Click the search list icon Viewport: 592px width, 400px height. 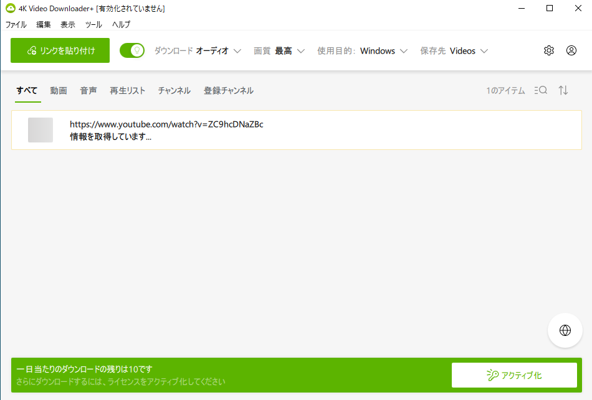pos(541,90)
